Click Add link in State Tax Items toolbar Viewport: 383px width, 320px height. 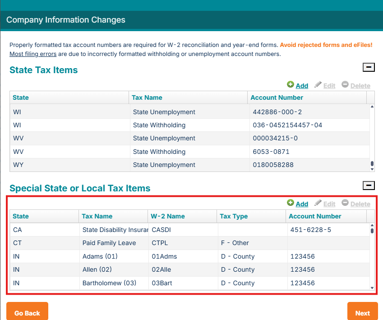pyautogui.click(x=302, y=86)
